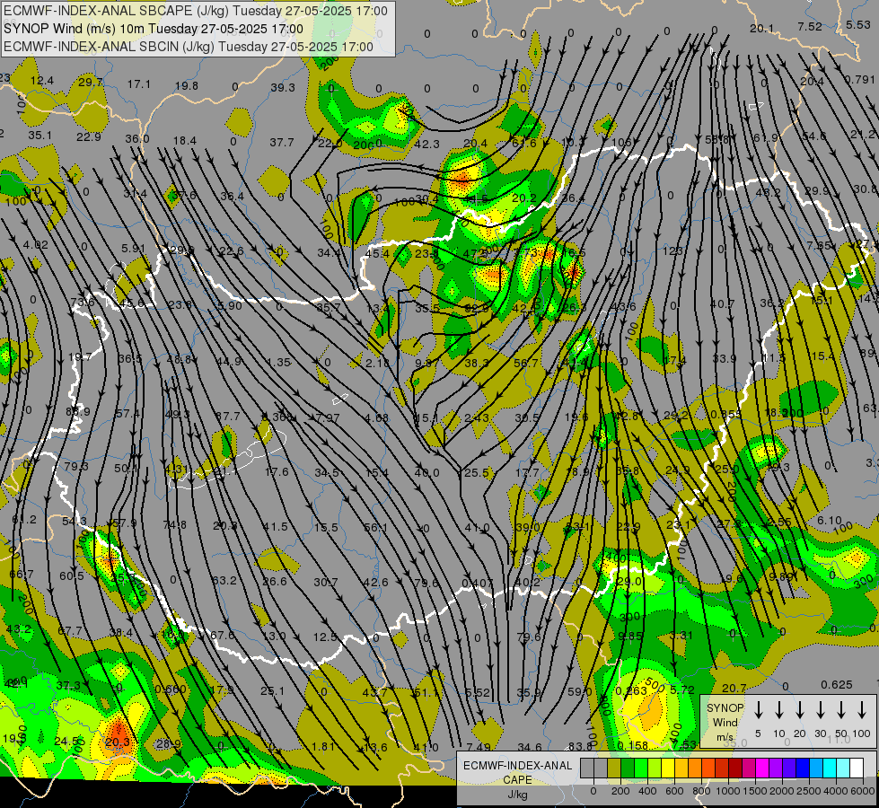Click the map value '5.52'

(478, 692)
